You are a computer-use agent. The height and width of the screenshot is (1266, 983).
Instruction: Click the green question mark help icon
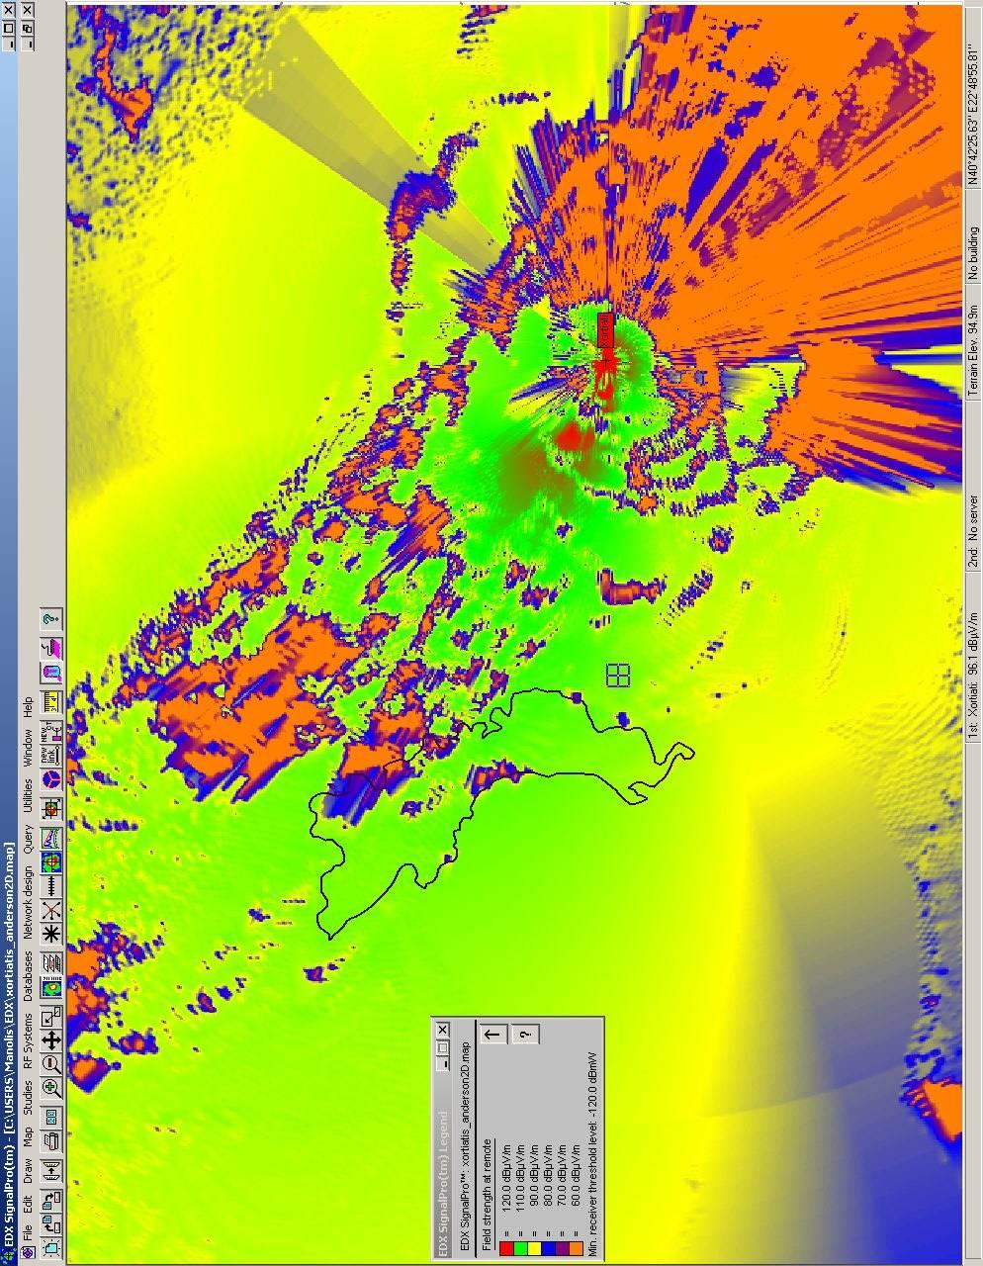click(x=49, y=619)
